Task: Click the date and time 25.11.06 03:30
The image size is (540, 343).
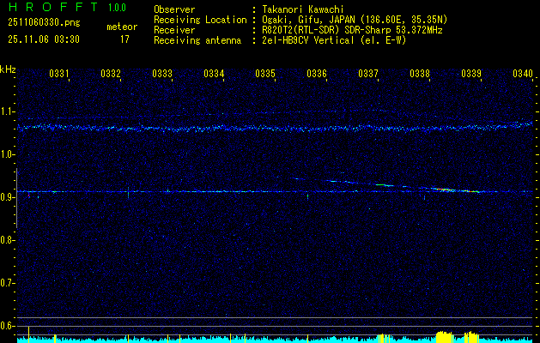Action: coord(43,39)
